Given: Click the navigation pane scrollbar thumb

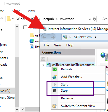Looking at the screenshot, I should (x=17, y=82).
